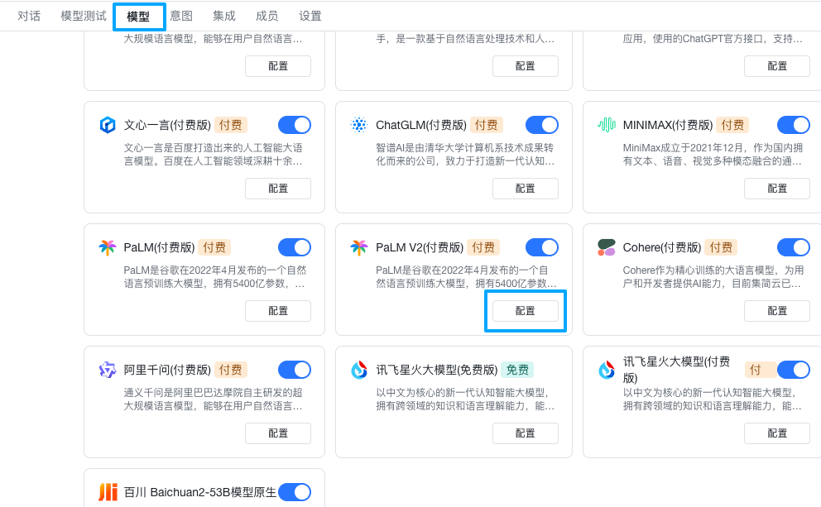Click the PaLM V2(付费版) palm logo icon

tap(359, 247)
